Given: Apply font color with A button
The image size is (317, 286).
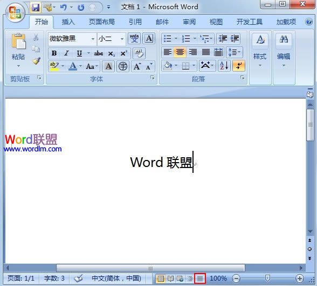Looking at the screenshot, I should click(x=73, y=66).
